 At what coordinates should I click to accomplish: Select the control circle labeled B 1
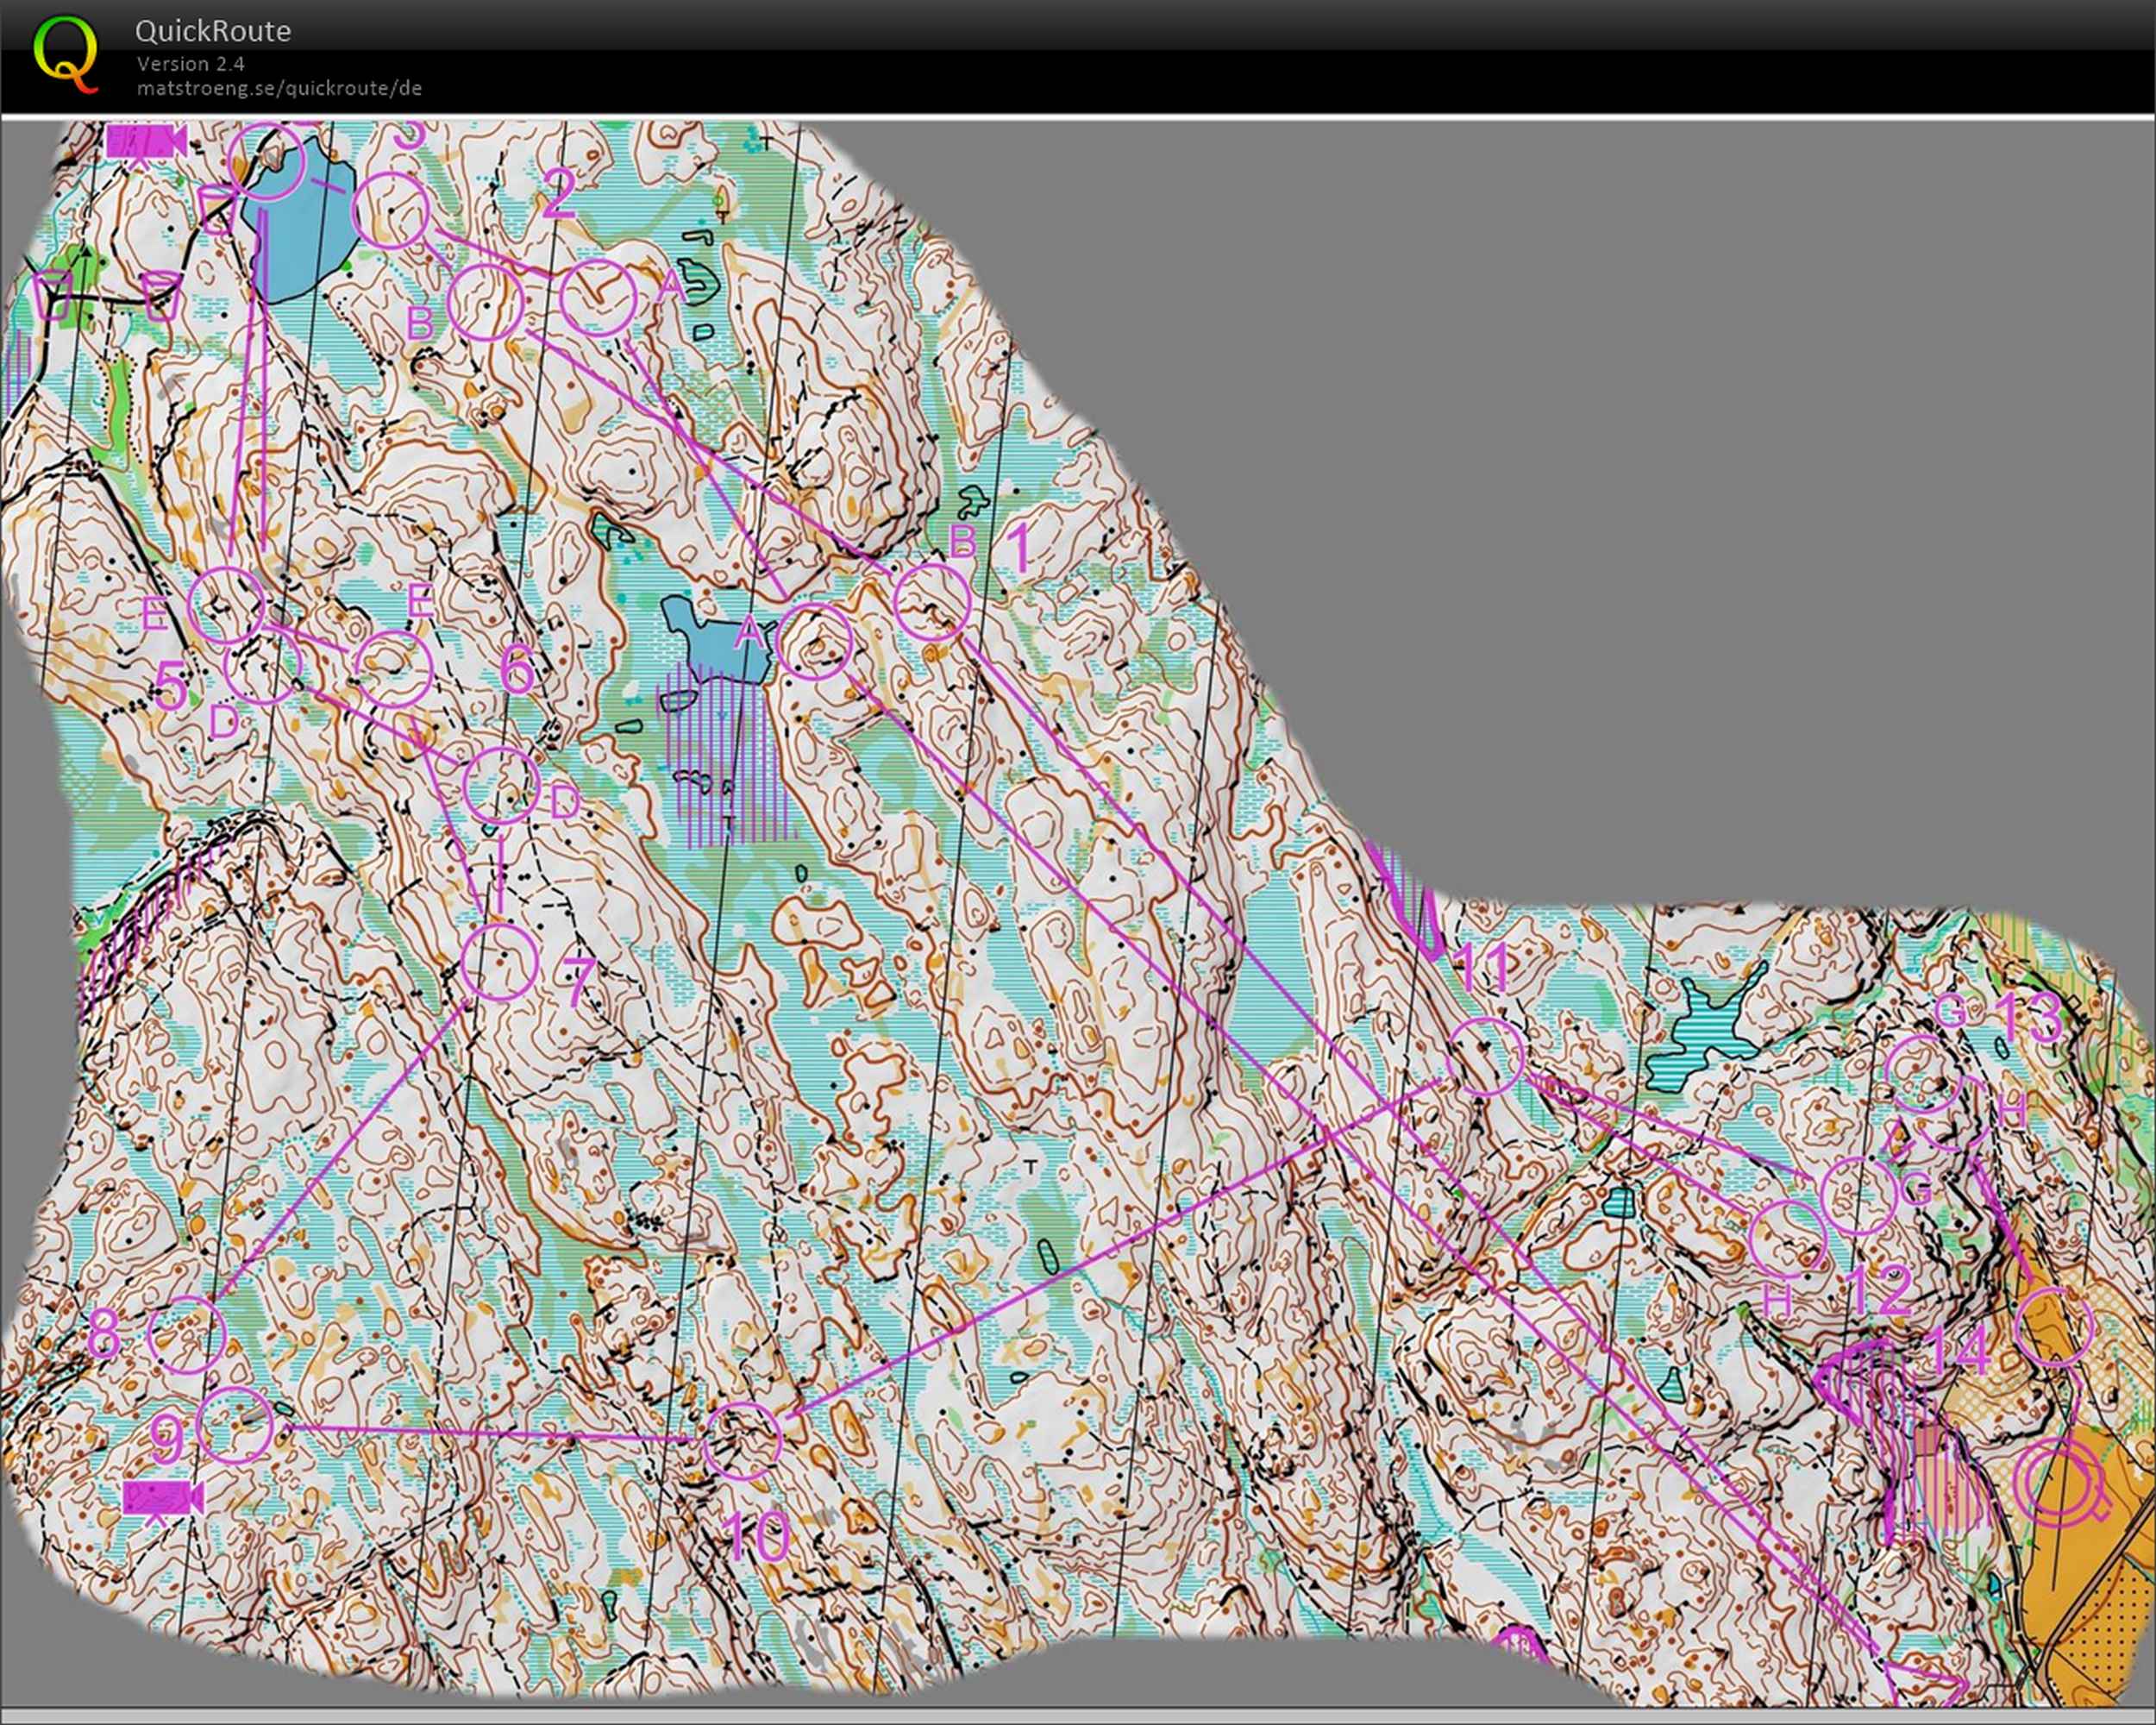click(x=932, y=601)
